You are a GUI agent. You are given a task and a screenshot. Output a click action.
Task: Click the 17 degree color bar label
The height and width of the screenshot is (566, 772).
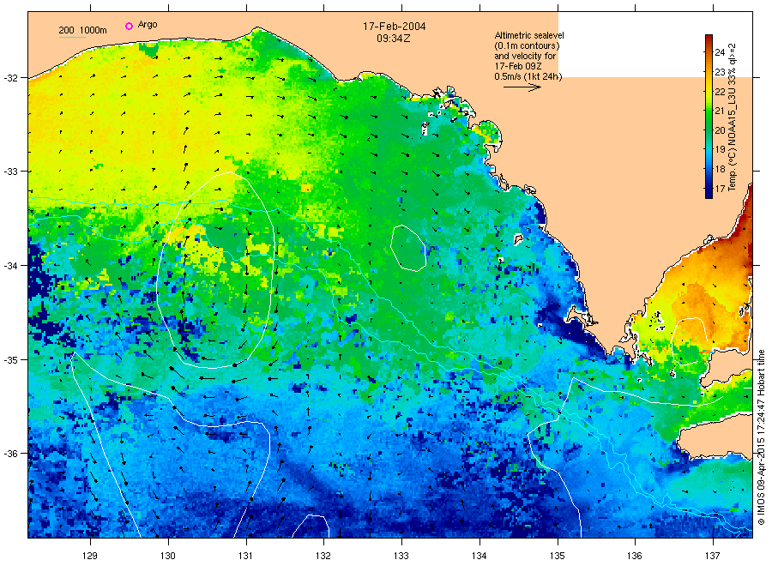(x=720, y=188)
